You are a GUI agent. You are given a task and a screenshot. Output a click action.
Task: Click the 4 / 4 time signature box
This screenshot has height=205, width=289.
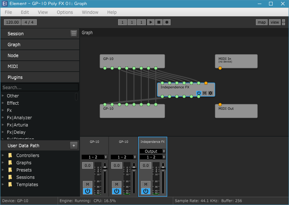29,22
